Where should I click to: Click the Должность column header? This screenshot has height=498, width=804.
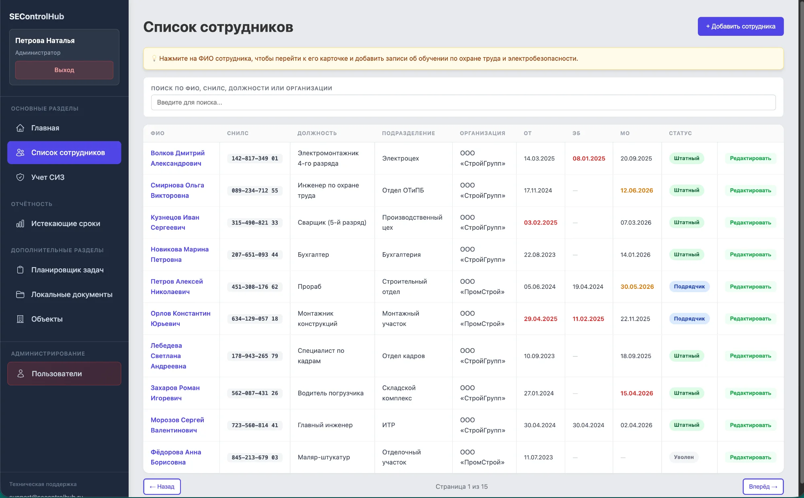coord(317,133)
